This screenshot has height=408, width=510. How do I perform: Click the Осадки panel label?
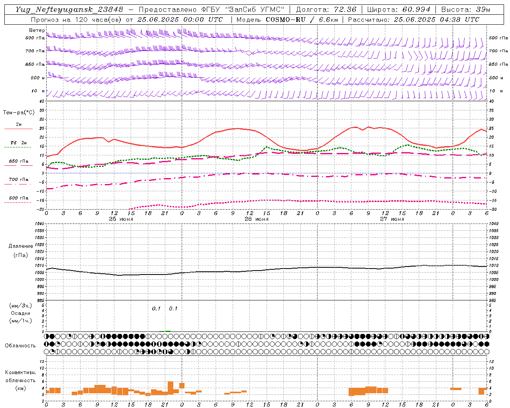(21, 313)
